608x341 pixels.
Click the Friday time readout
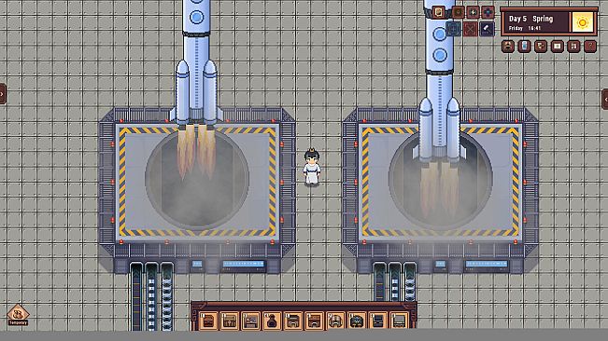[x=525, y=28]
